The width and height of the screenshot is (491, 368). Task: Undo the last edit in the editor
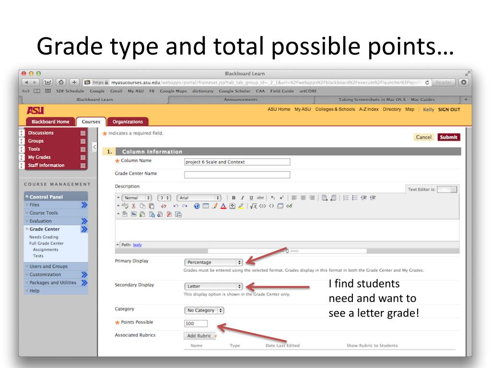click(x=175, y=206)
